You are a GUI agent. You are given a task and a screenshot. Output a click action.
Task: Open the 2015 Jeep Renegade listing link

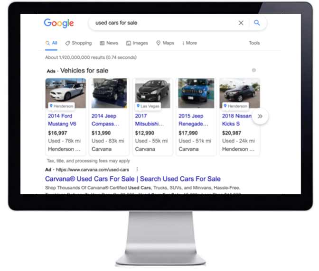193,120
